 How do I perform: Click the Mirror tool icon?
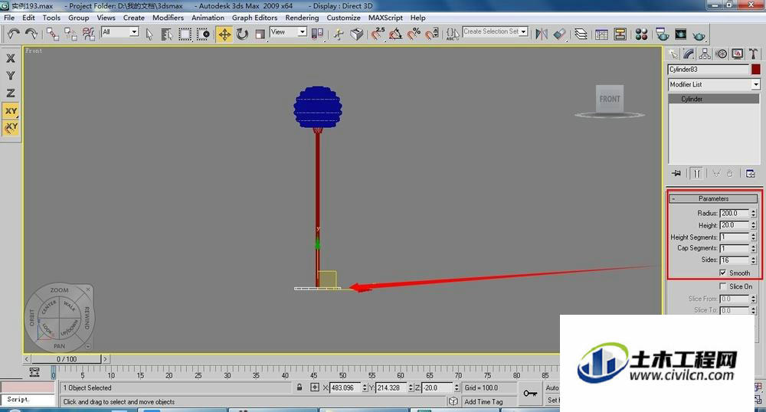[542, 34]
